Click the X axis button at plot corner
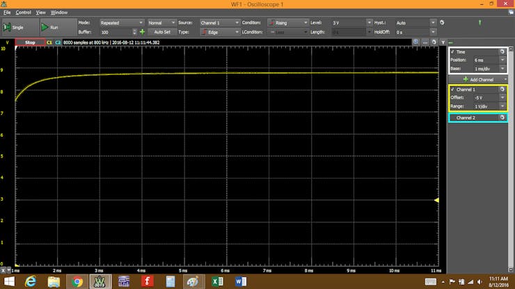The height and width of the screenshot is (289, 515). (x=3, y=271)
